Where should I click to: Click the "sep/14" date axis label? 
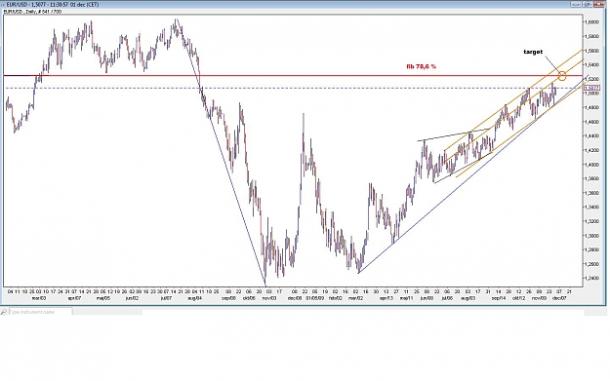499,298
